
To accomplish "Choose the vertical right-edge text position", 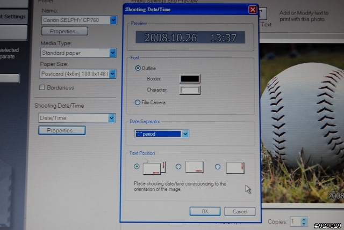I will 217,167.
